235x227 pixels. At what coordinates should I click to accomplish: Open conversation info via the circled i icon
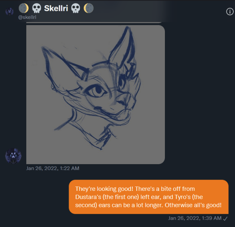coord(230,11)
